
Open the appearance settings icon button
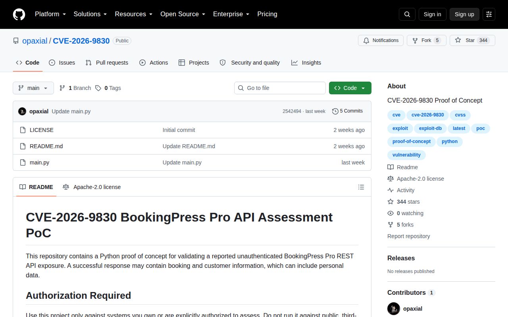[x=489, y=14]
